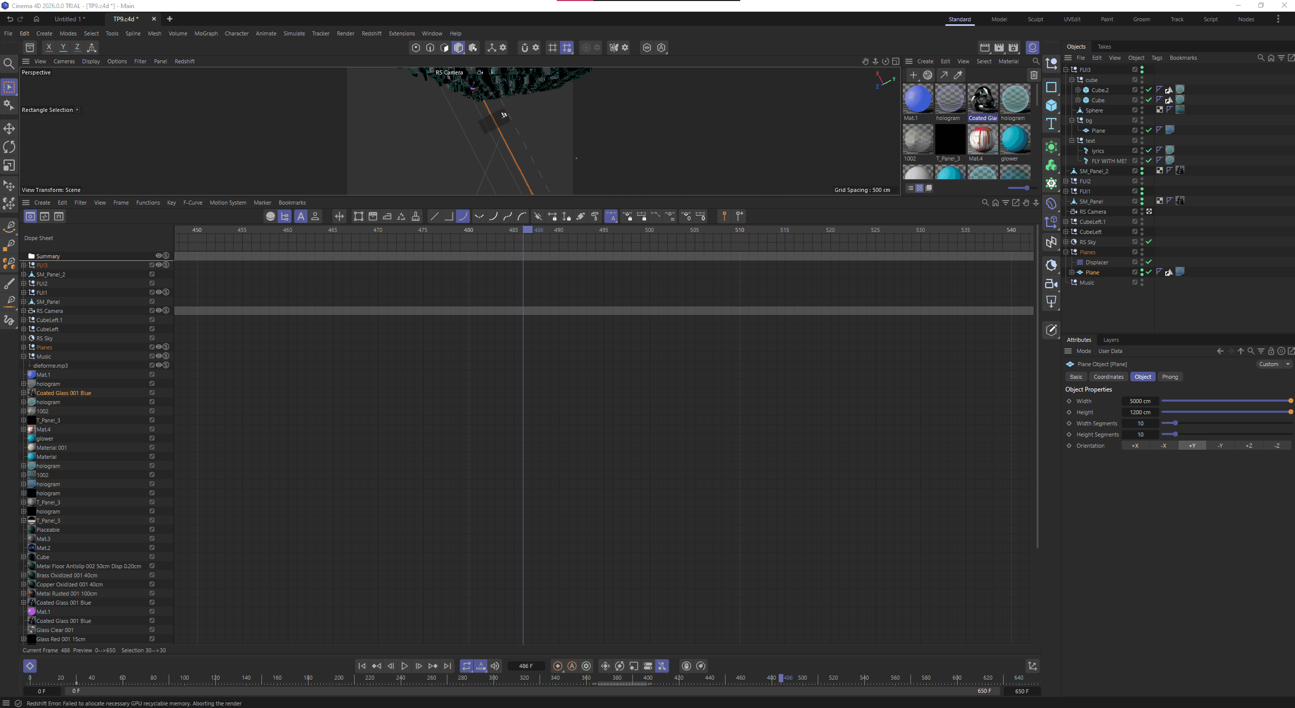Select the Rotate tool in left toolbar
1295x708 pixels.
(x=9, y=147)
